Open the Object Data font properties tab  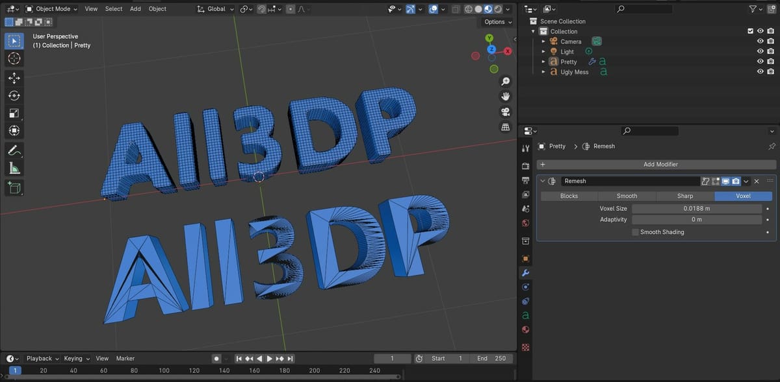click(526, 315)
